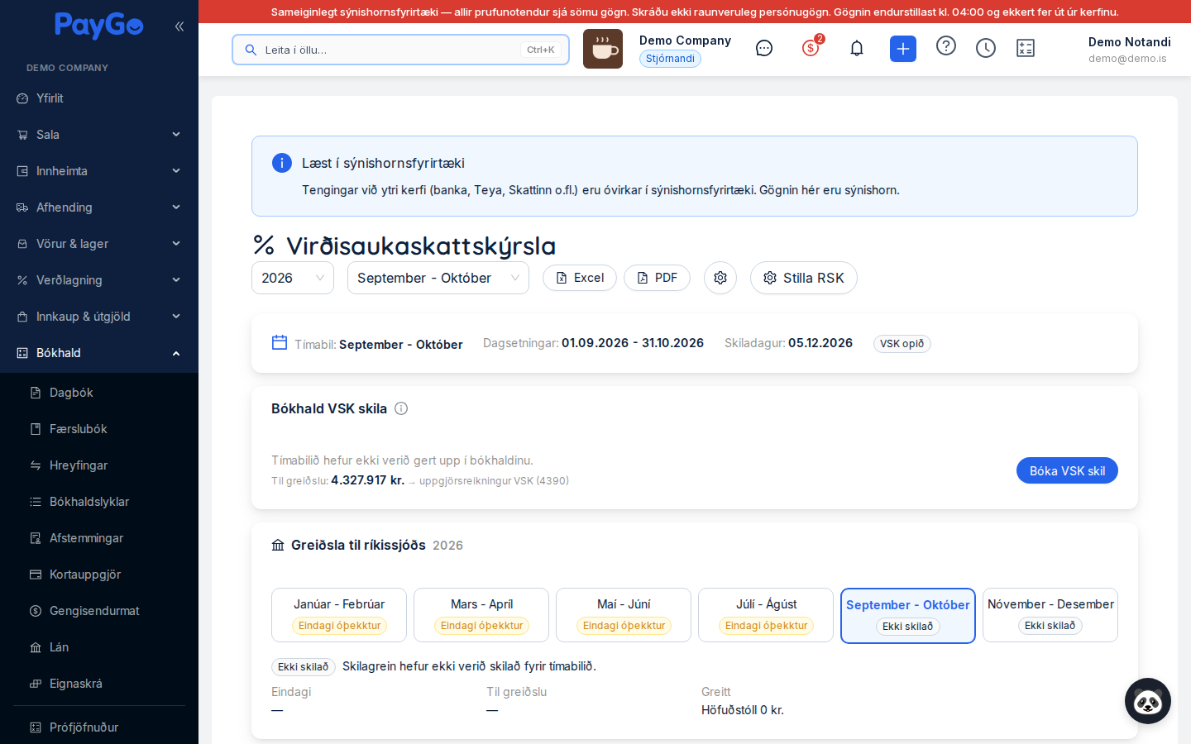
Task: Open Lán in the sidebar
Action: pyautogui.click(x=99, y=647)
